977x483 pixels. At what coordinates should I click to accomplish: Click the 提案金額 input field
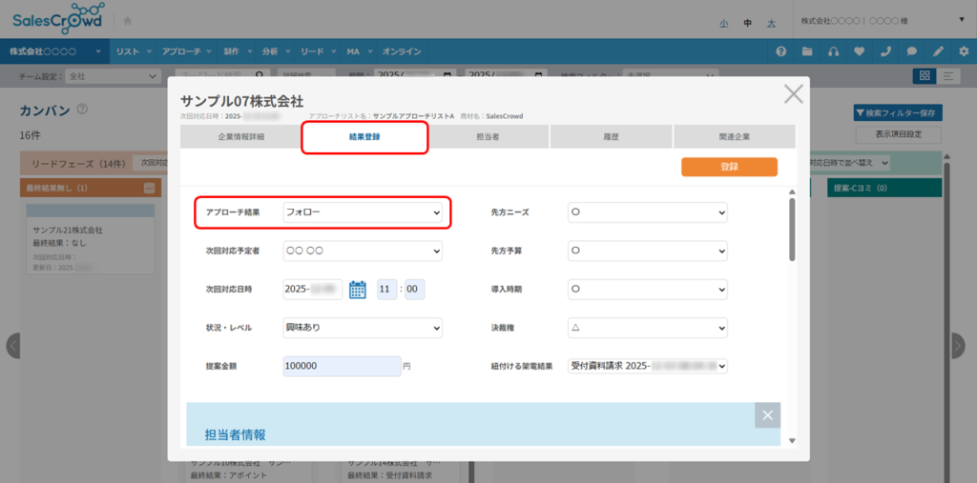click(x=342, y=366)
